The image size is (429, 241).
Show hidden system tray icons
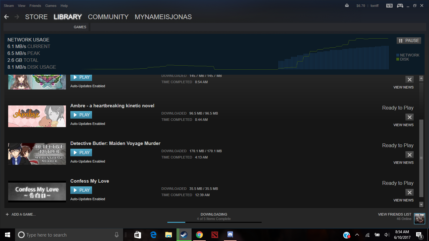coord(357,235)
